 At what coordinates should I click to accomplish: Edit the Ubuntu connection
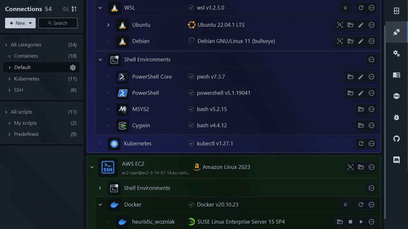361,25
